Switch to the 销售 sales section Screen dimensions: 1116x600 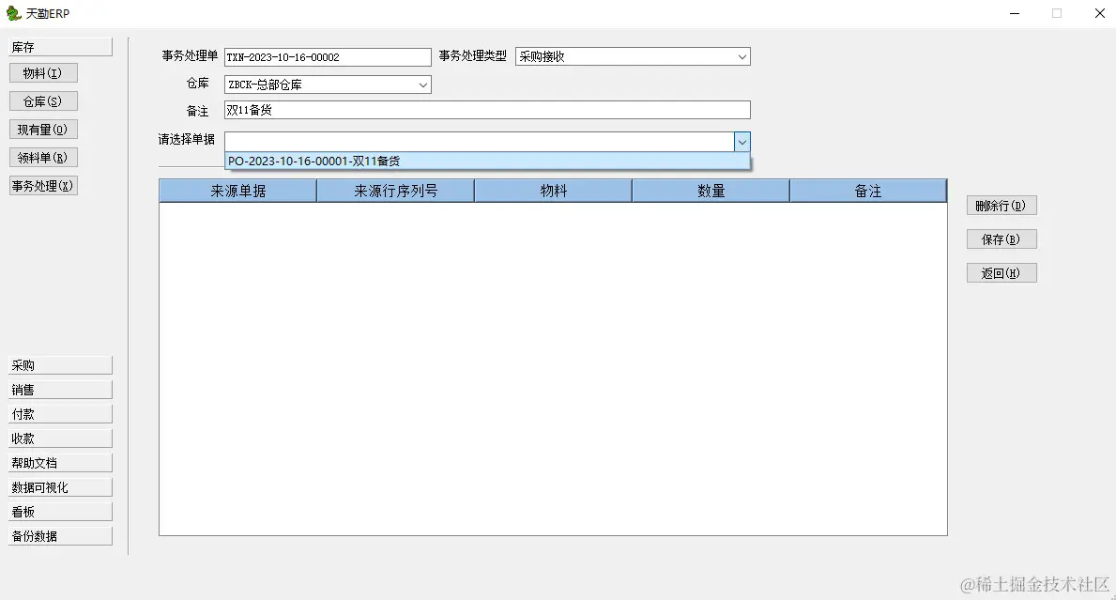click(59, 389)
